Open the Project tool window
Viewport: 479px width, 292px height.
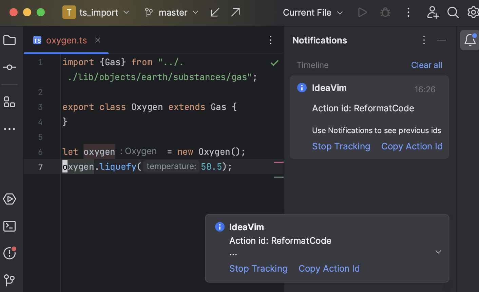tap(9, 40)
